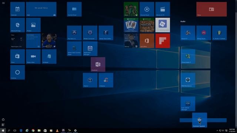Launch the Reason tile in Audio group
The width and height of the screenshot is (237, 133).
pos(188,33)
